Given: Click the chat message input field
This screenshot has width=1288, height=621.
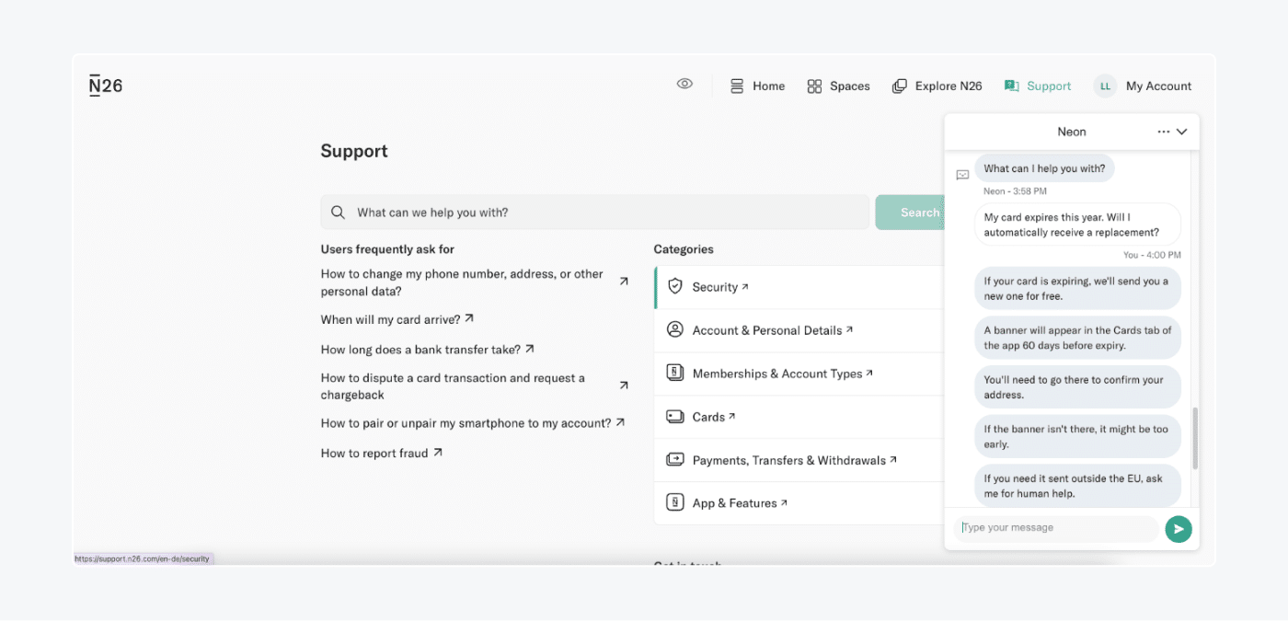Looking at the screenshot, I should [1057, 528].
